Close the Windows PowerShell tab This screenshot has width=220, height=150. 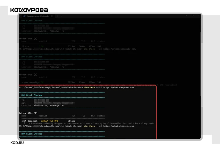click(x=52, y=16)
